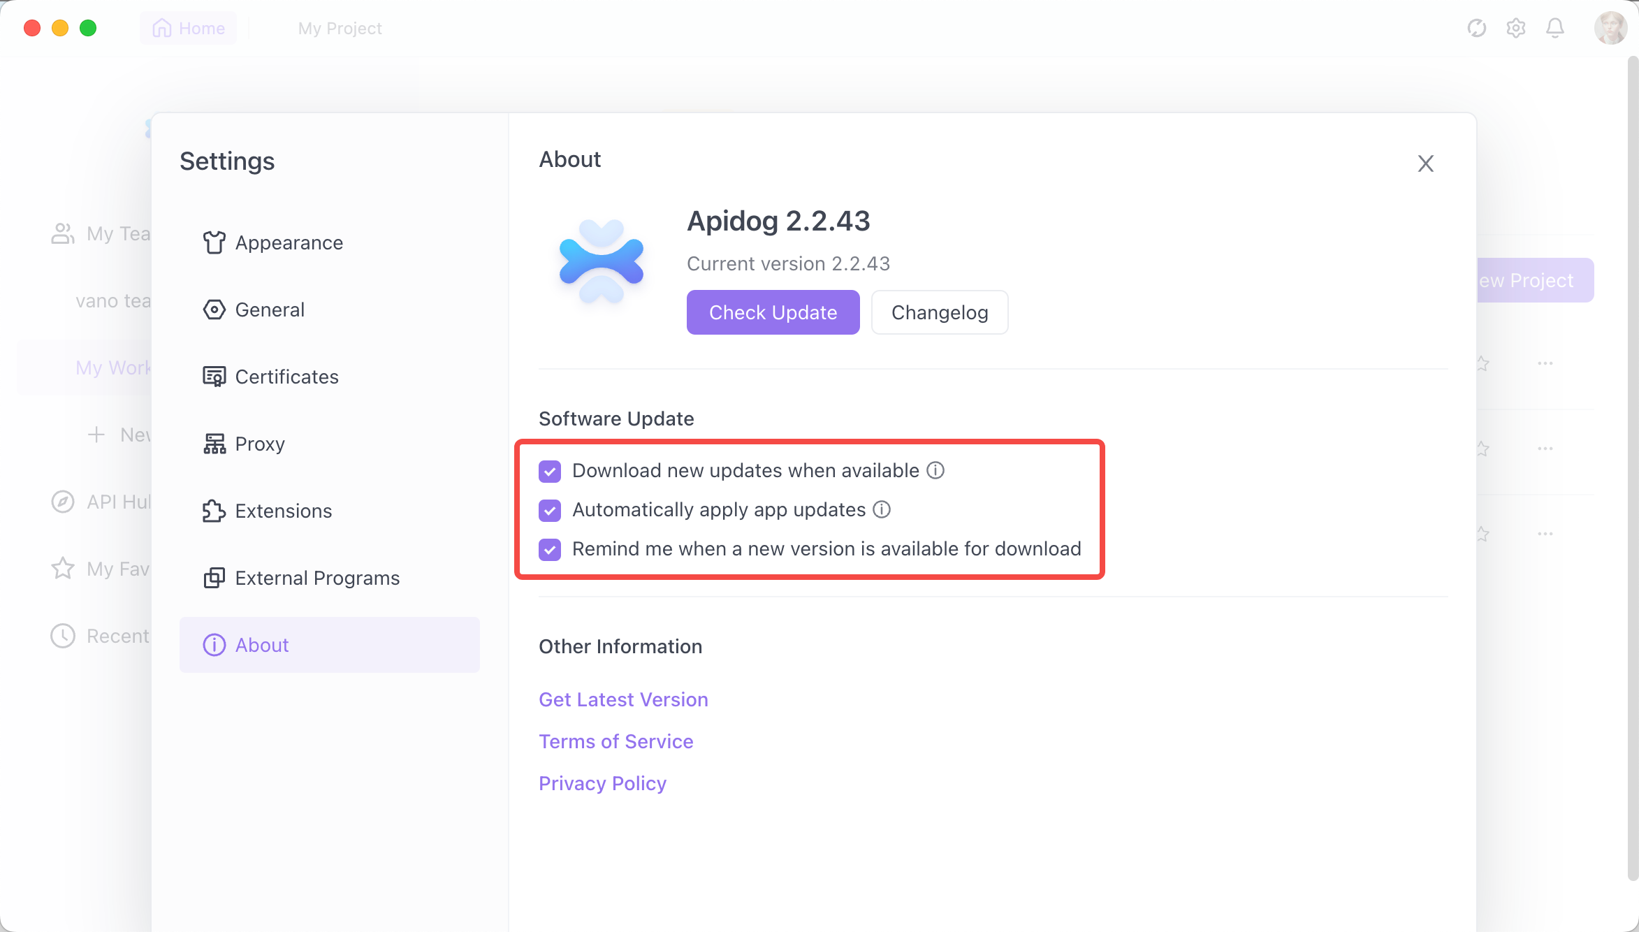The image size is (1639, 932).
Task: Switch to Extensions settings
Action: click(x=283, y=511)
